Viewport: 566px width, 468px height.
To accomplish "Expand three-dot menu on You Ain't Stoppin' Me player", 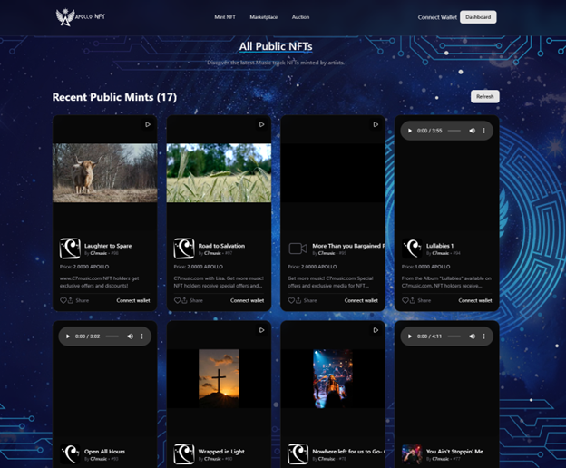I will pos(484,336).
